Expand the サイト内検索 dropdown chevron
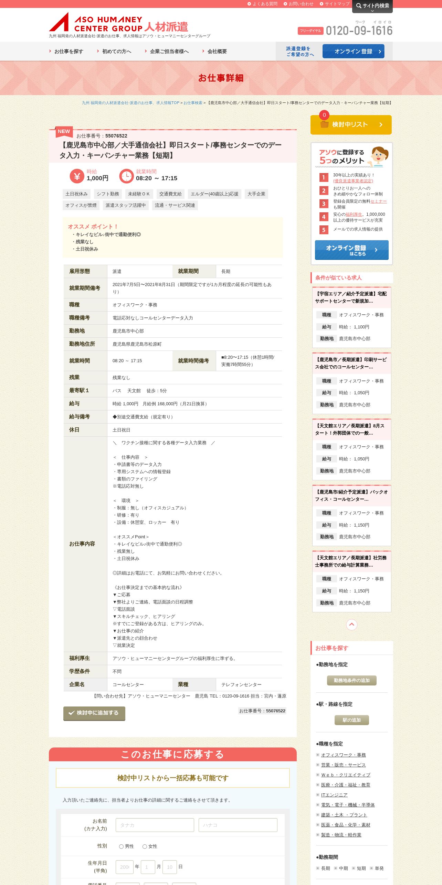 pyautogui.click(x=372, y=11)
